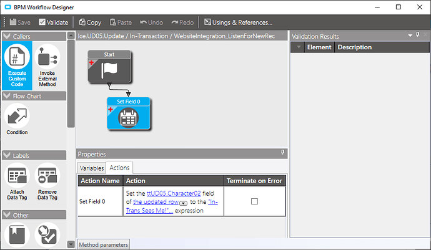The height and width of the screenshot is (250, 431).
Task: Open the updated row scope dropdown
Action: click(x=184, y=203)
